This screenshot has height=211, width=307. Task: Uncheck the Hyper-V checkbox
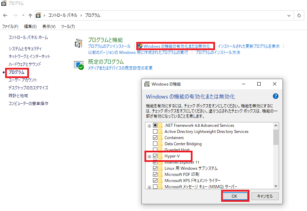pos(155,156)
